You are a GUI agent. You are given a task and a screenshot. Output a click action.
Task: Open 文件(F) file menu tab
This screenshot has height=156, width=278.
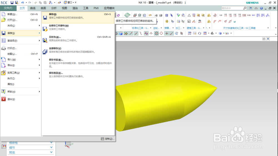(8, 8)
